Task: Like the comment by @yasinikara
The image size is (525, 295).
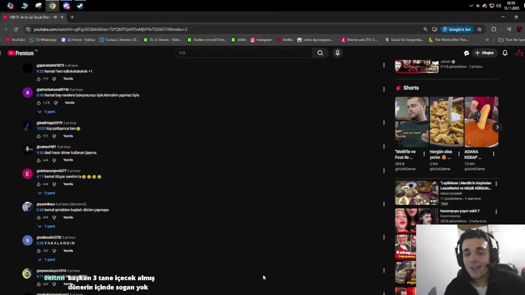Action: pos(39,218)
